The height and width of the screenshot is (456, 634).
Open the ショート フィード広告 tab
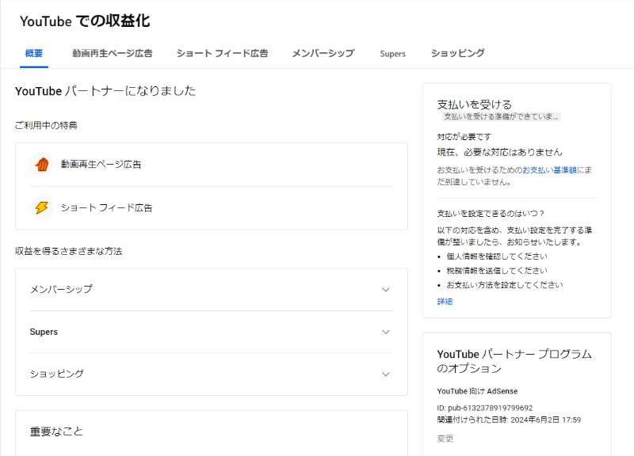222,53
